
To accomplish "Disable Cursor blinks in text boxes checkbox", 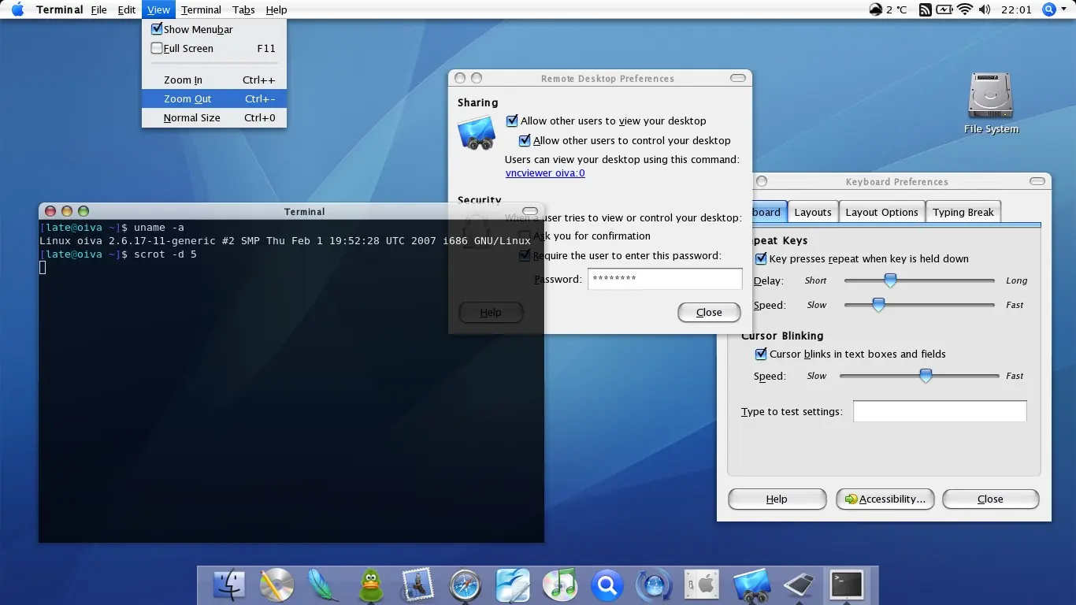I will tap(761, 354).
